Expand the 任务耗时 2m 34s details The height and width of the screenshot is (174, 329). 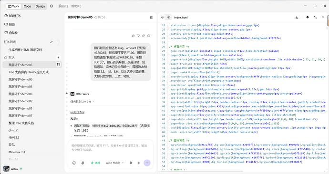pos(82,102)
